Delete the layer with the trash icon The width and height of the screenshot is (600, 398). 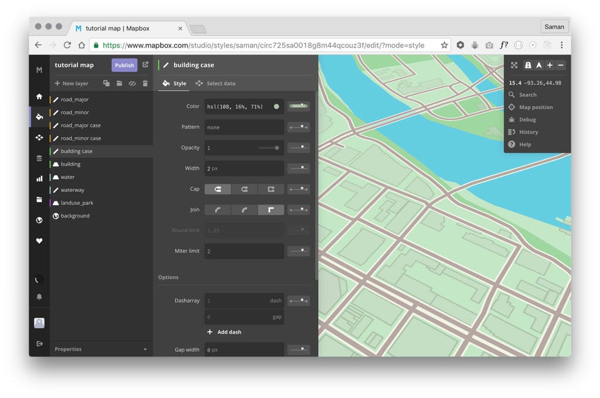click(145, 83)
